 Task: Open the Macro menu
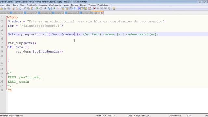point(66,5)
